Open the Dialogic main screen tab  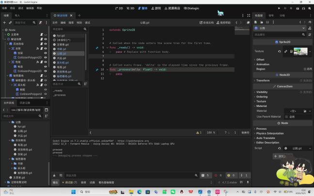[191, 8]
